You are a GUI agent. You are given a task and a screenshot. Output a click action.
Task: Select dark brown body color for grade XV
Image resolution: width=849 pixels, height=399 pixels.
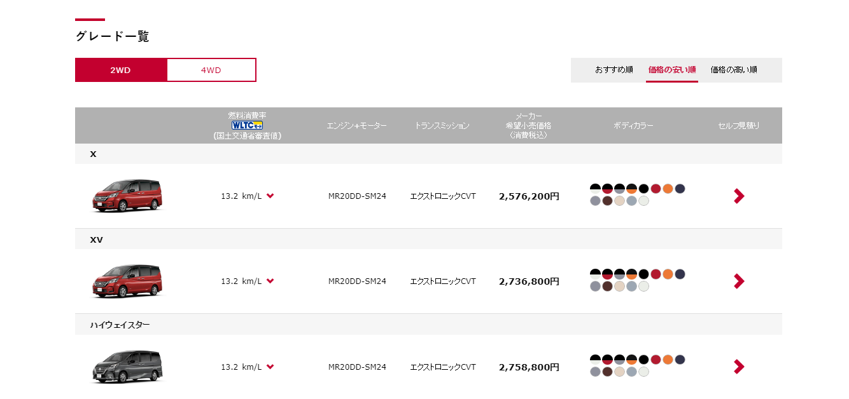click(607, 287)
